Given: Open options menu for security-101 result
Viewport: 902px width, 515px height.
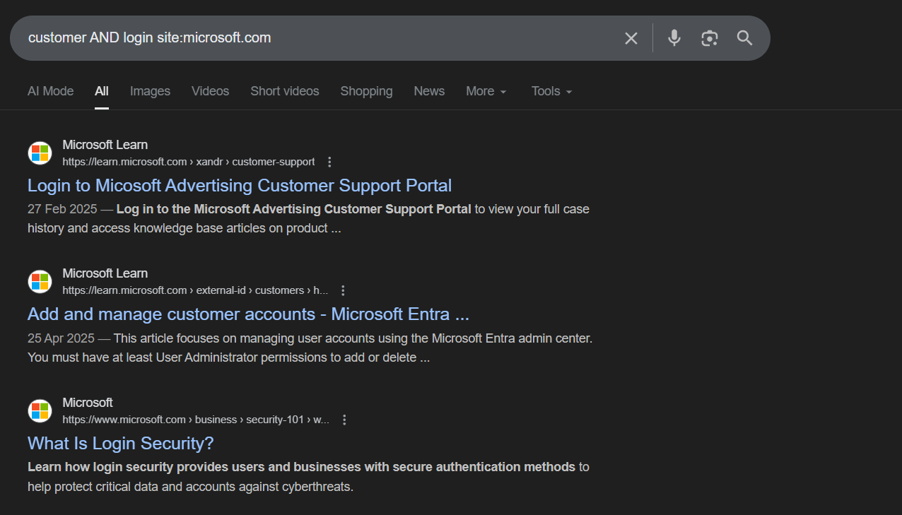Looking at the screenshot, I should (344, 420).
